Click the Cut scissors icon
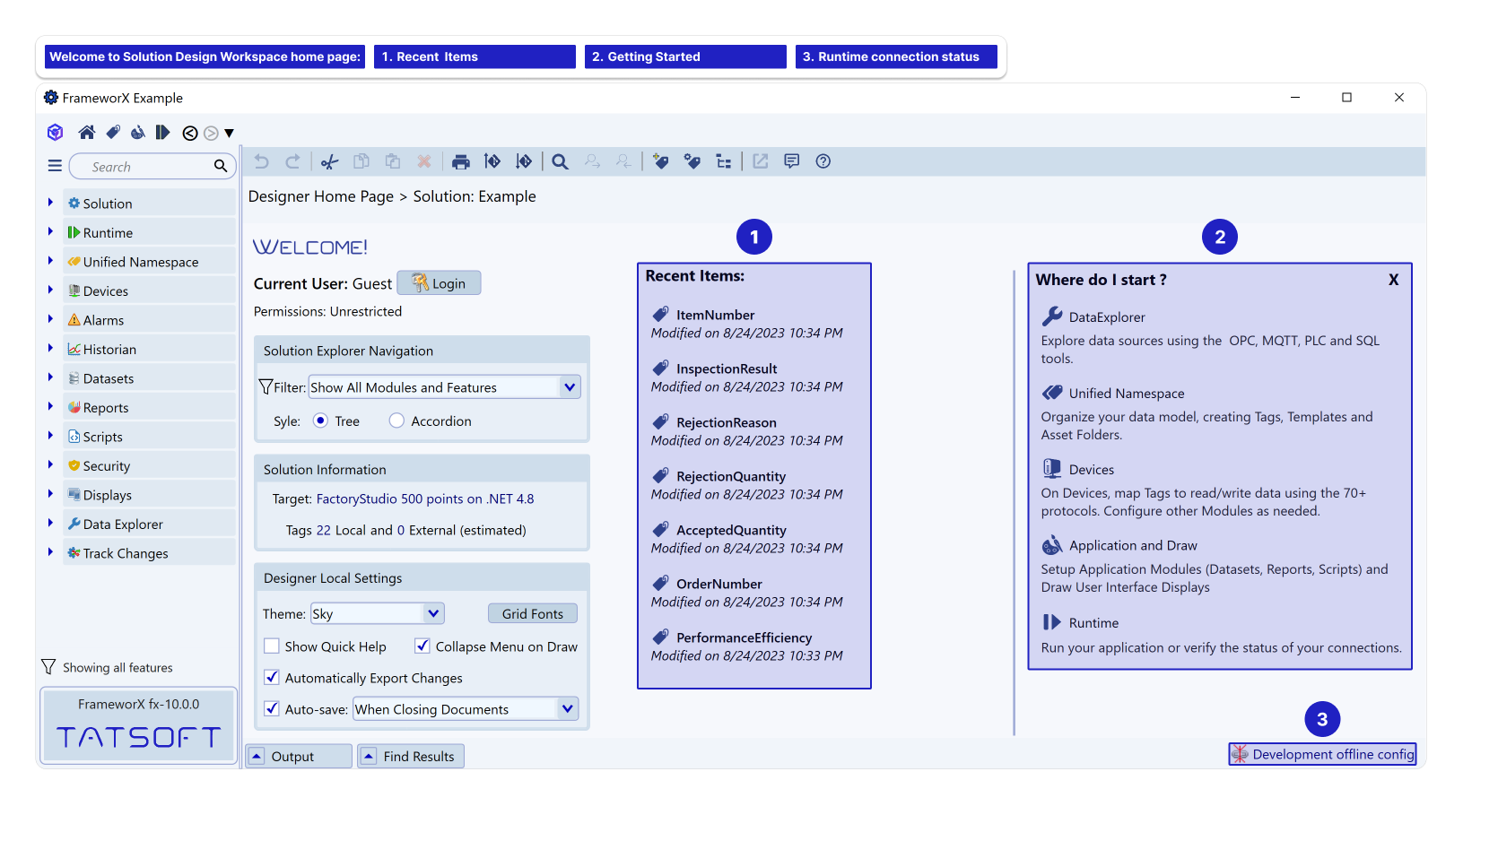This screenshot has height=841, width=1498. tap(330, 161)
